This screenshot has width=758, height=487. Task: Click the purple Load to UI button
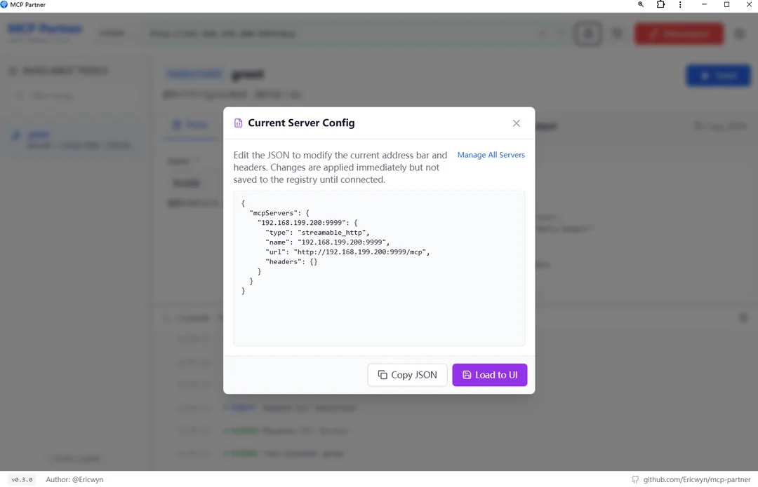(x=490, y=375)
